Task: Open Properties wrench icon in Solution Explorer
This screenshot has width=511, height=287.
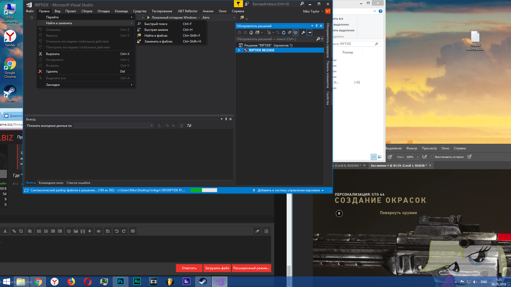Action: coord(303,32)
